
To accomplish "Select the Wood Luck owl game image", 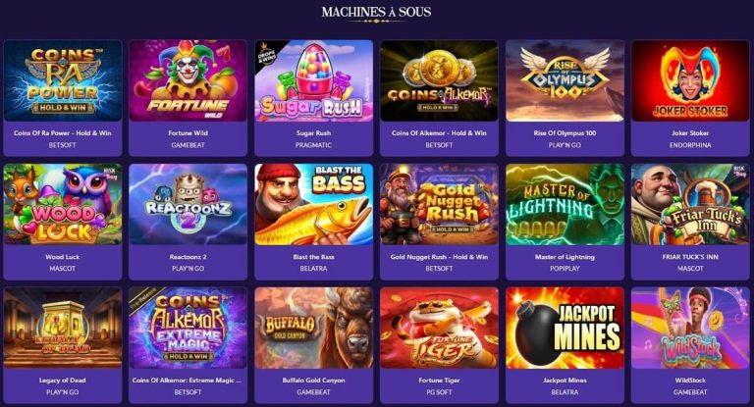I will tap(63, 204).
